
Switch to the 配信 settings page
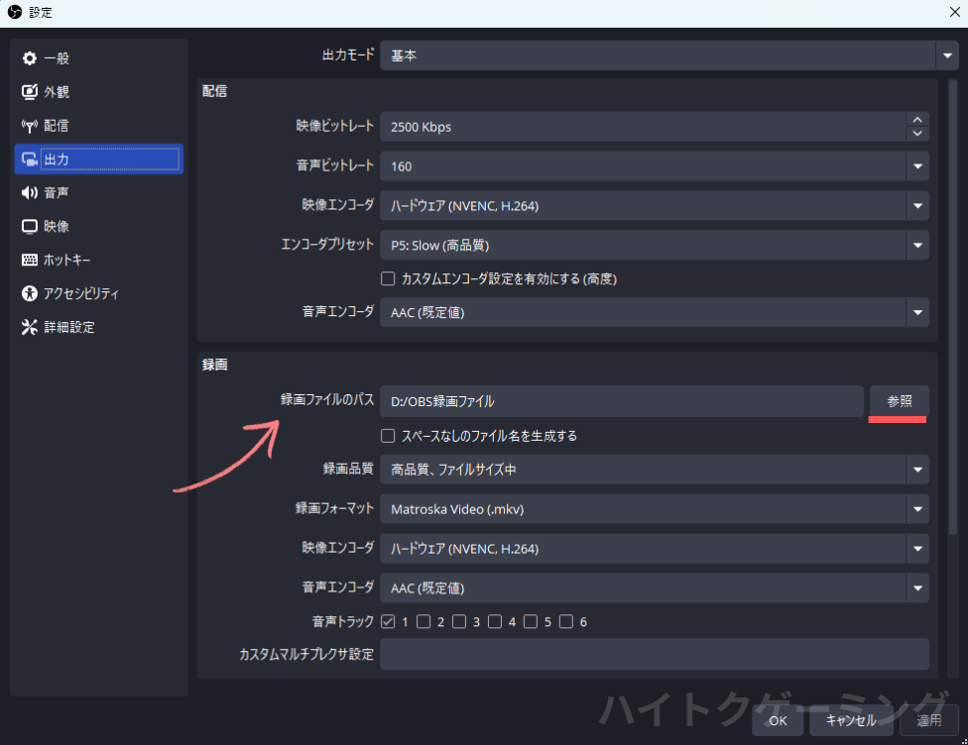pos(99,126)
